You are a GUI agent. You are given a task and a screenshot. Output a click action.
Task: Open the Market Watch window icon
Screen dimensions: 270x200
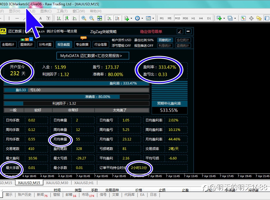(x=243, y=18)
